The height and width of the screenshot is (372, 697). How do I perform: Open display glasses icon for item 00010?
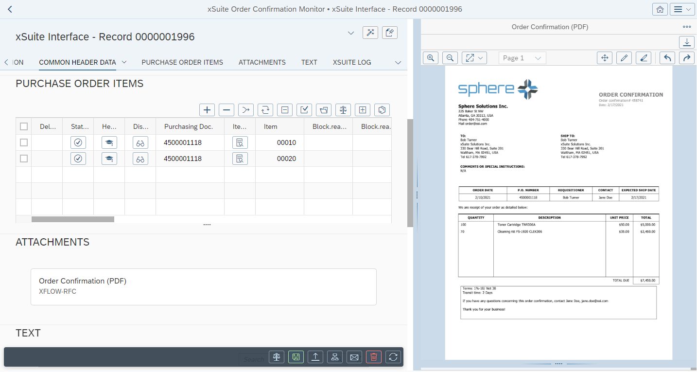pyautogui.click(x=140, y=143)
